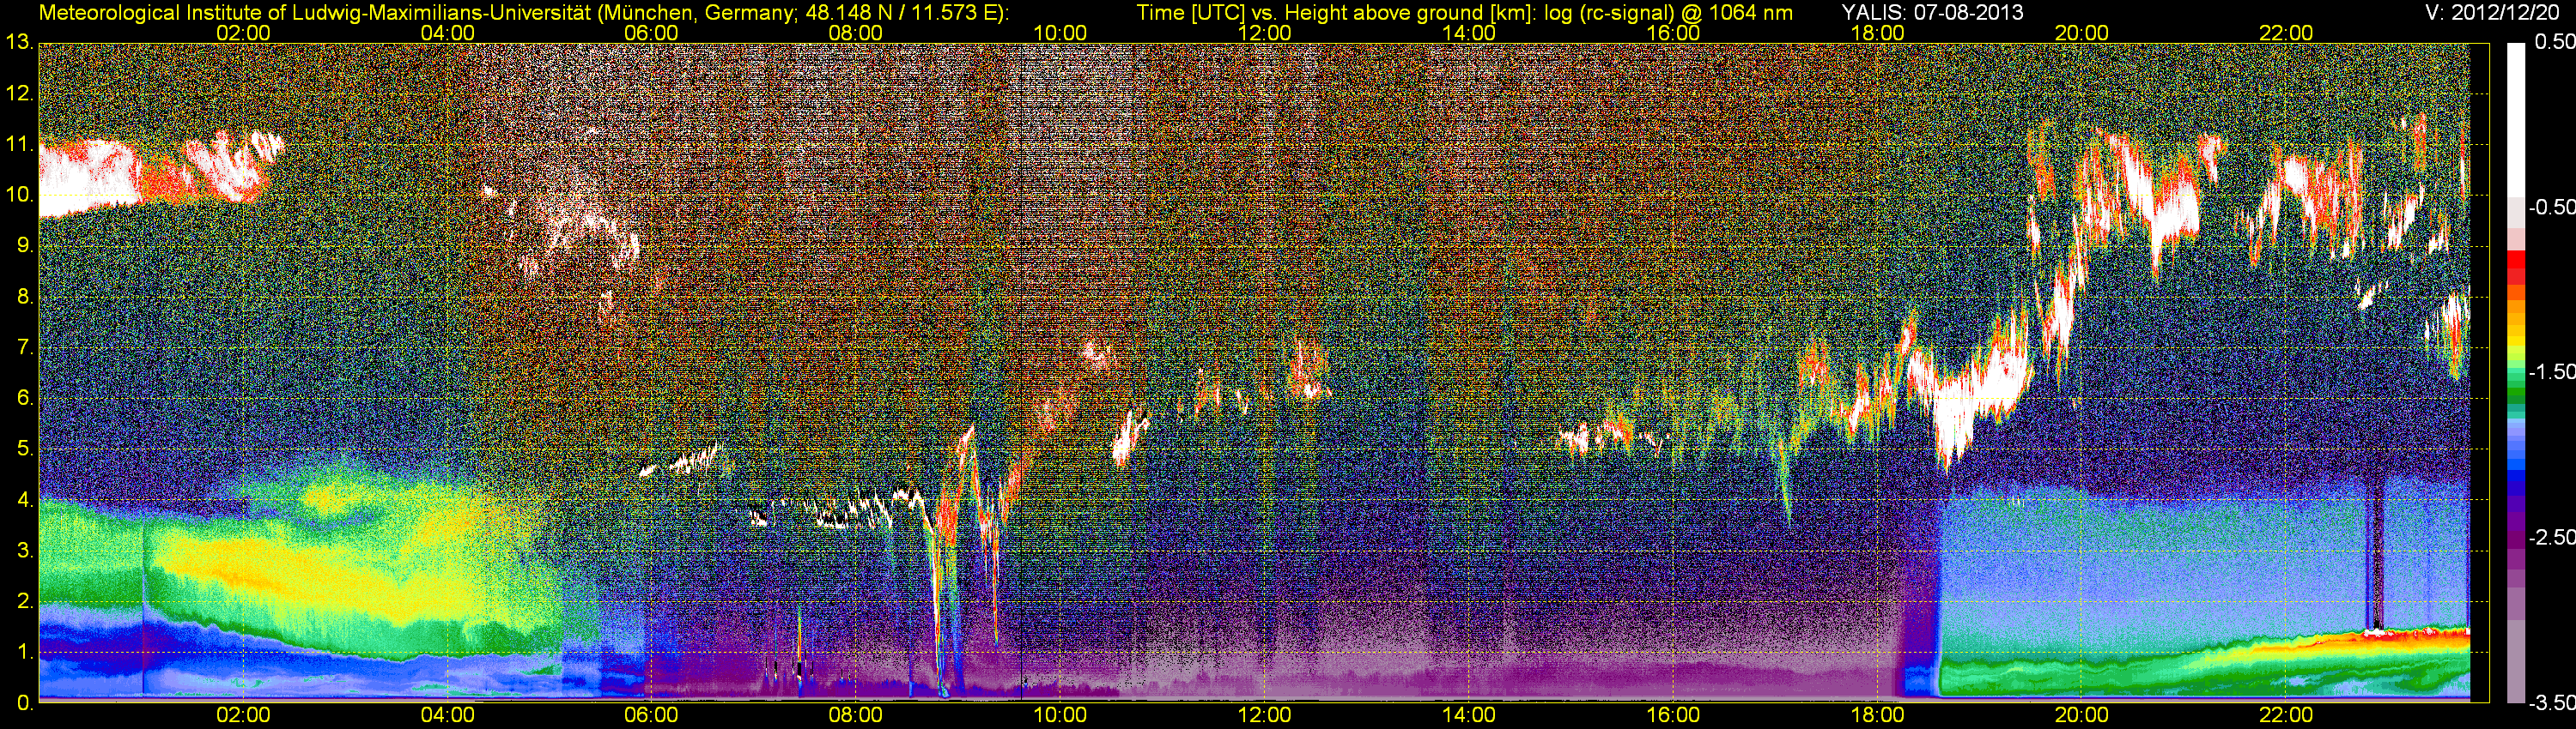Click the '13.' height axis label
Viewport: 2576px width, 729px height.
pyautogui.click(x=19, y=42)
